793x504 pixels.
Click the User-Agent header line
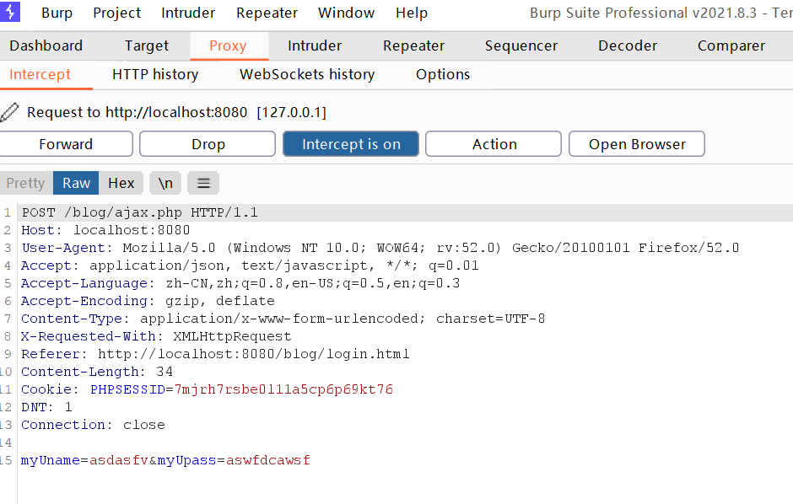(x=380, y=248)
